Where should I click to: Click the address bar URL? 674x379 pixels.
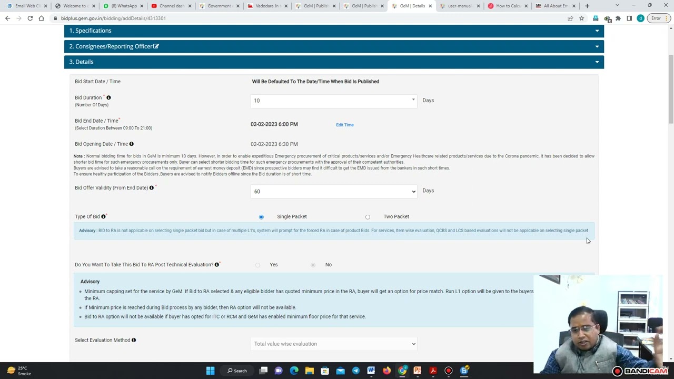click(113, 18)
